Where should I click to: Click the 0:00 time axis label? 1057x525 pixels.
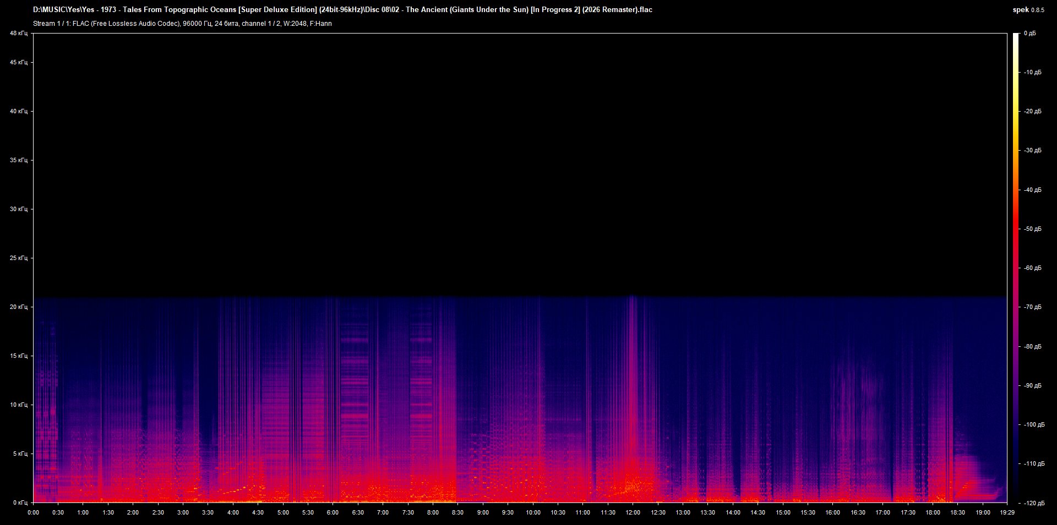33,512
